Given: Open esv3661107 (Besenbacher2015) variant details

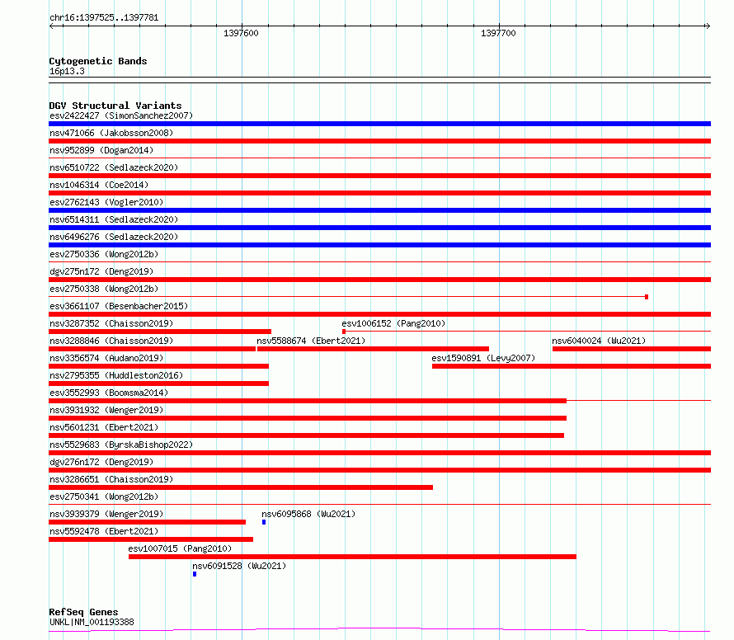Looking at the screenshot, I should coord(119,306).
